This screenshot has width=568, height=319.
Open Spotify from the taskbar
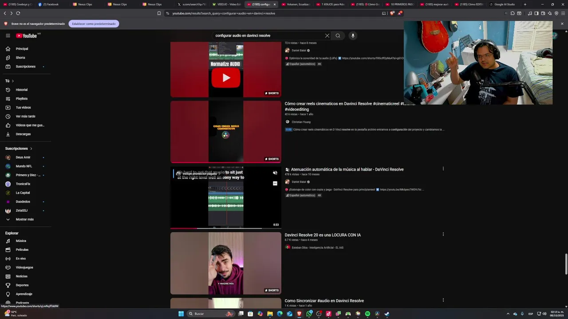pos(367,314)
